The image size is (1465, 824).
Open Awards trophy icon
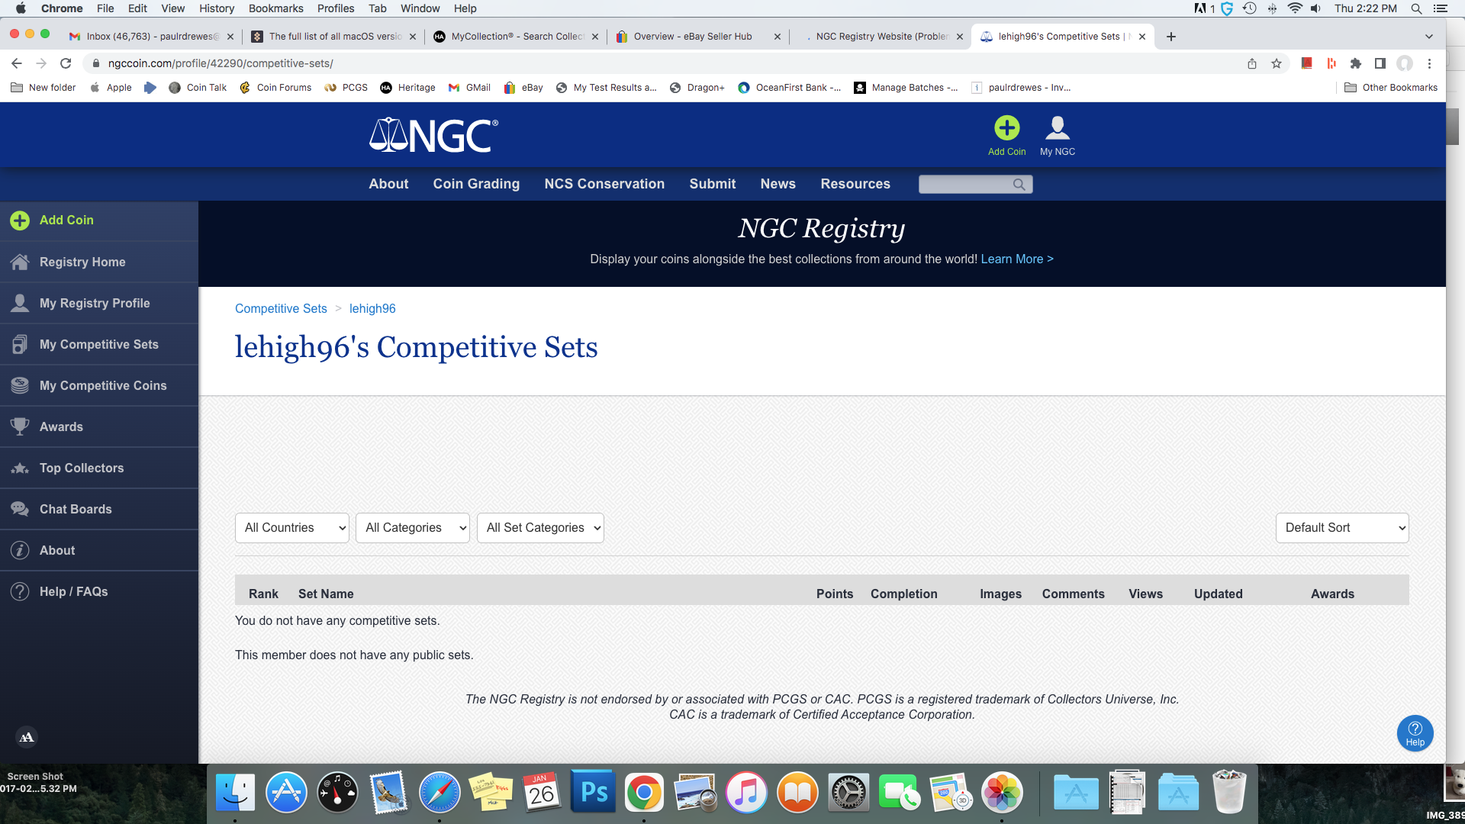pos(20,426)
